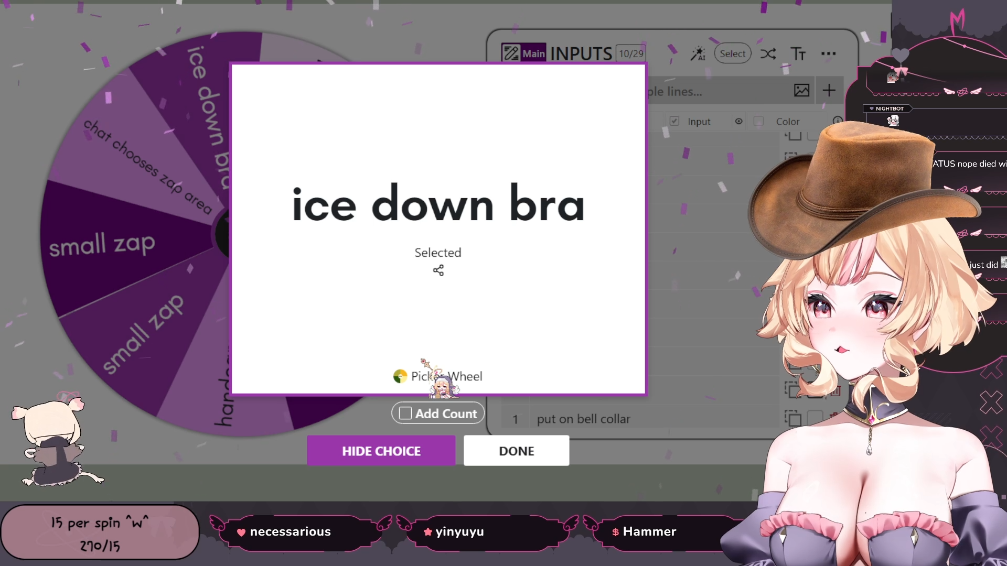Toggle the Color column checkbox

(x=758, y=121)
